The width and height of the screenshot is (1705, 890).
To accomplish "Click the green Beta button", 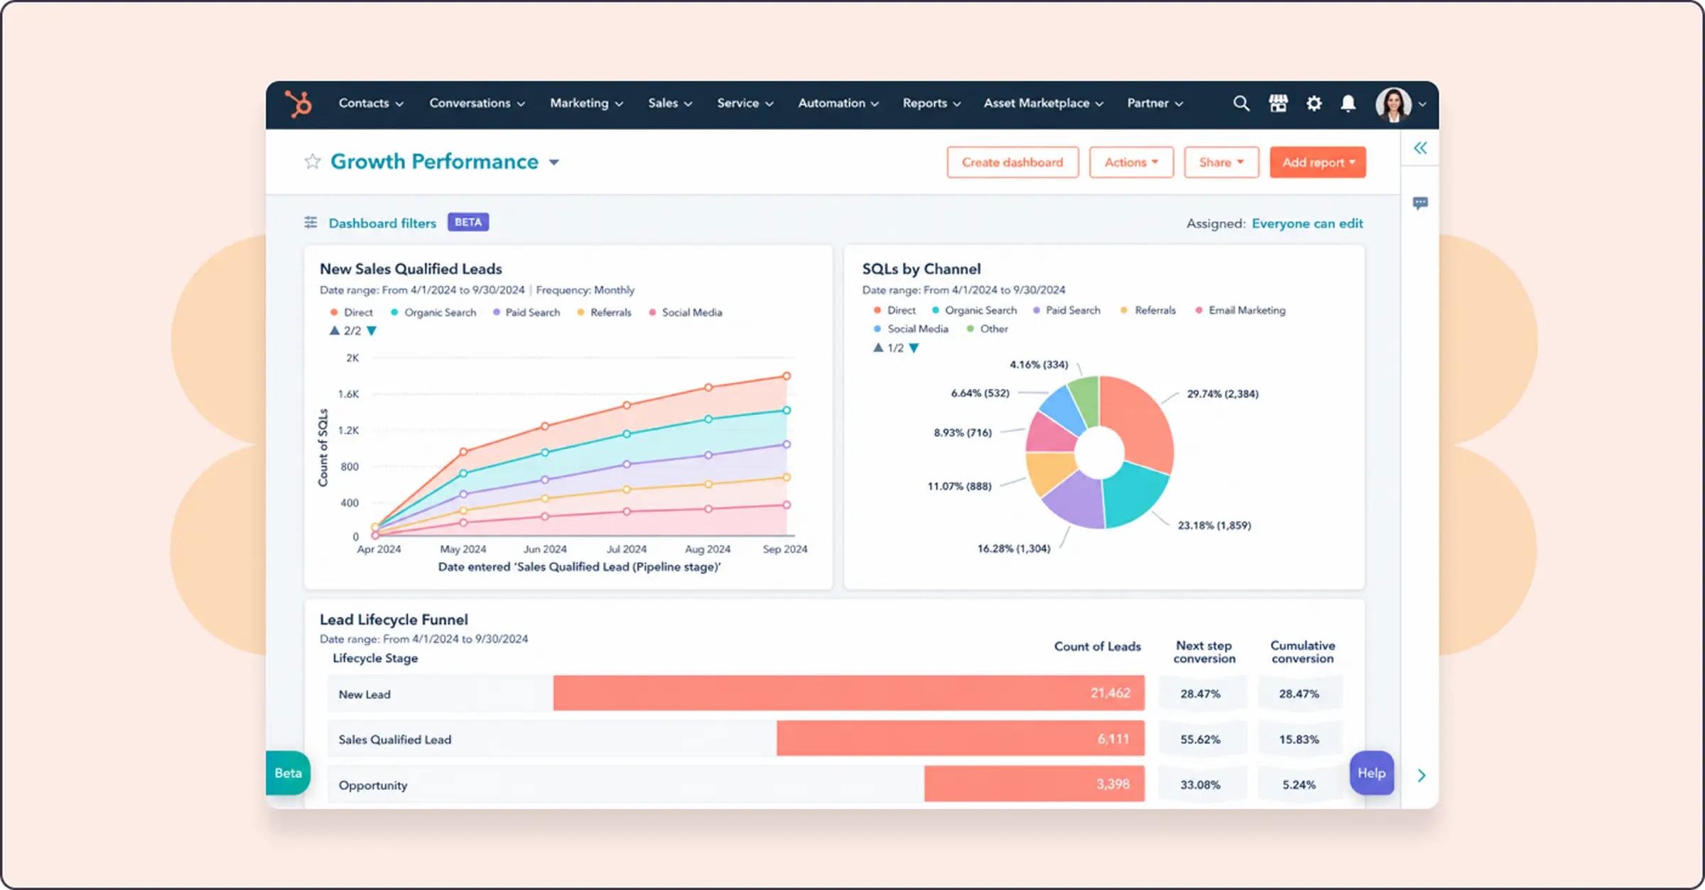I will [x=288, y=773].
